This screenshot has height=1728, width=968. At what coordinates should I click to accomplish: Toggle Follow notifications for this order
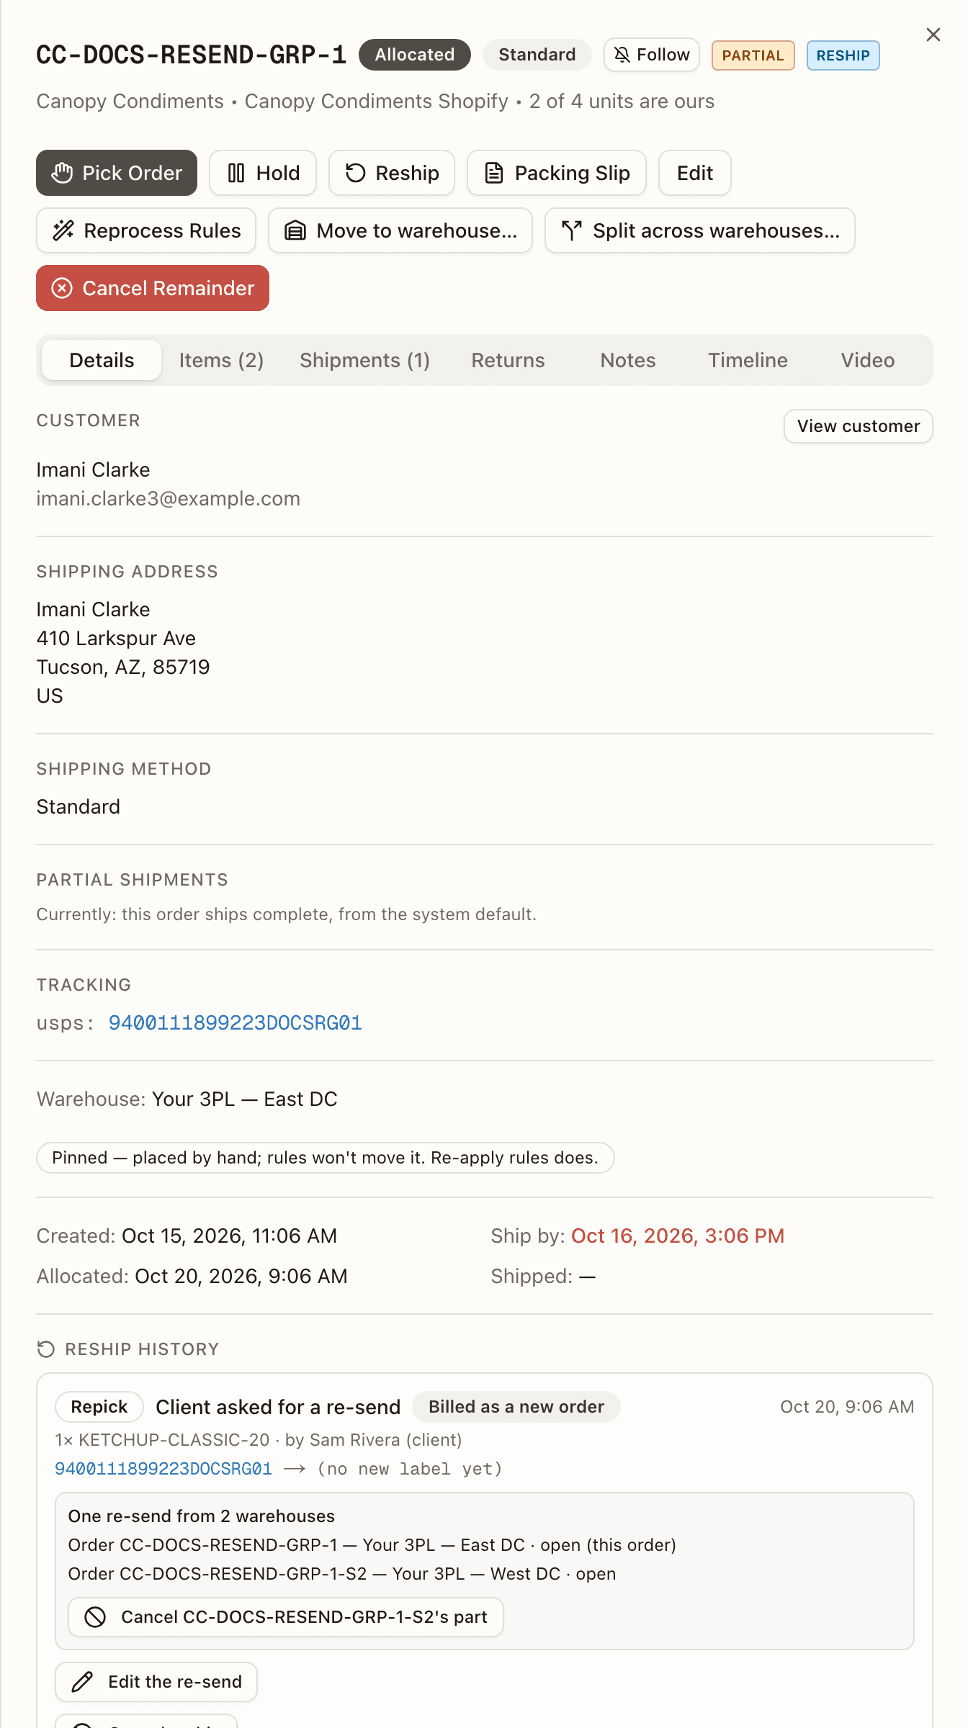point(652,55)
